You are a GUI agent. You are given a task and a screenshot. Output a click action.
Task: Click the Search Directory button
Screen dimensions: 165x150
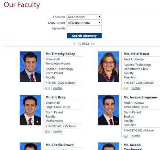coord(84,36)
